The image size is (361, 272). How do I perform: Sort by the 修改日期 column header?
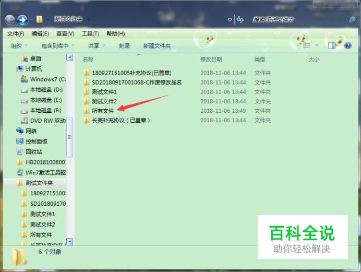211,60
